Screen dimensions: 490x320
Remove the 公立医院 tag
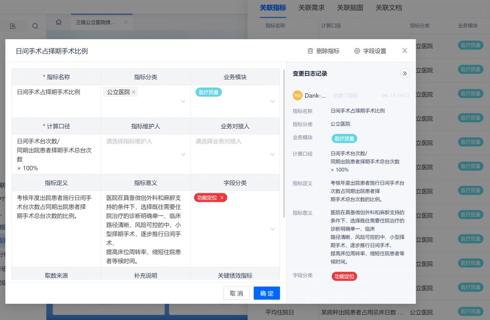point(134,92)
